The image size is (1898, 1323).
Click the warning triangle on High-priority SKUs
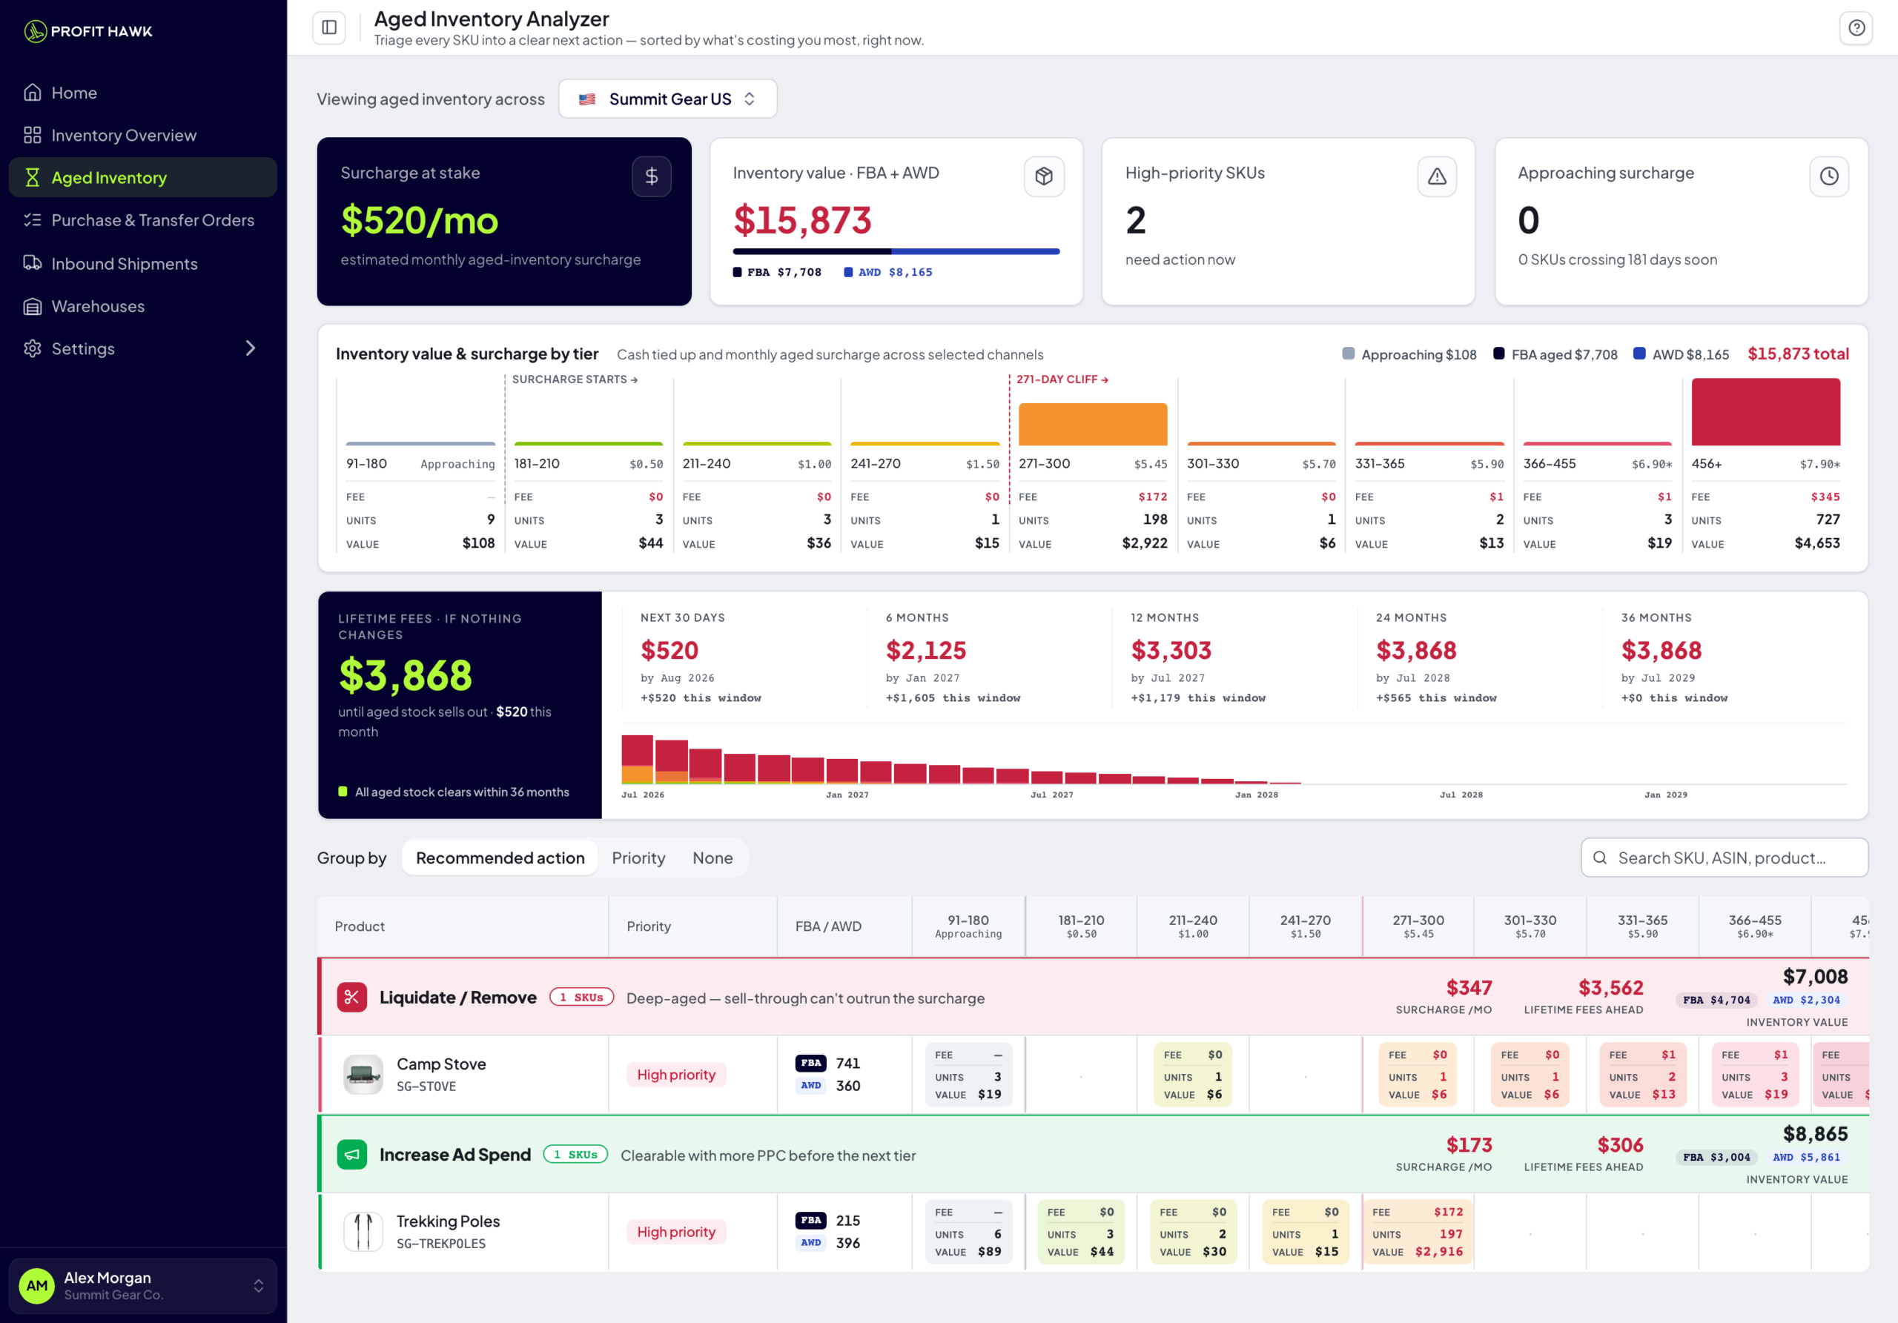tap(1437, 176)
